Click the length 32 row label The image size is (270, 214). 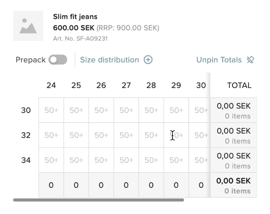[26, 135]
